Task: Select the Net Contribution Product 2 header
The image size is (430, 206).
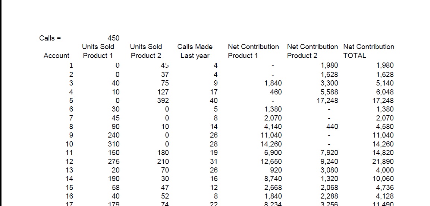Action: point(312,51)
